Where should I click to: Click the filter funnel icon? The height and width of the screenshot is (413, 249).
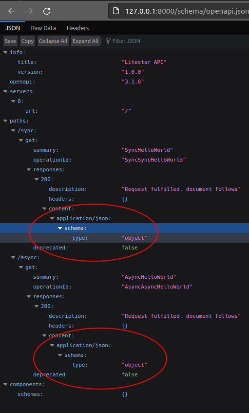pos(108,41)
